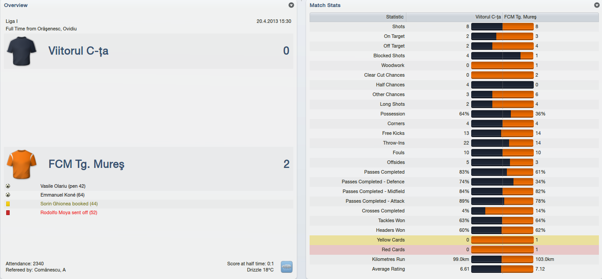Click the Shots comparison bar

(502, 26)
